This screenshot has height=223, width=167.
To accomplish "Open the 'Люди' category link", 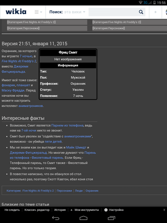I will 79,191.
